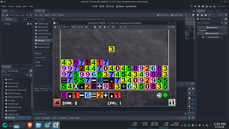Switch game window selection to 3D mode

[80, 27]
